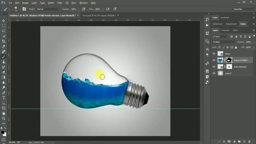Select the Blur tool
The image size is (256, 144).
tap(4, 82)
